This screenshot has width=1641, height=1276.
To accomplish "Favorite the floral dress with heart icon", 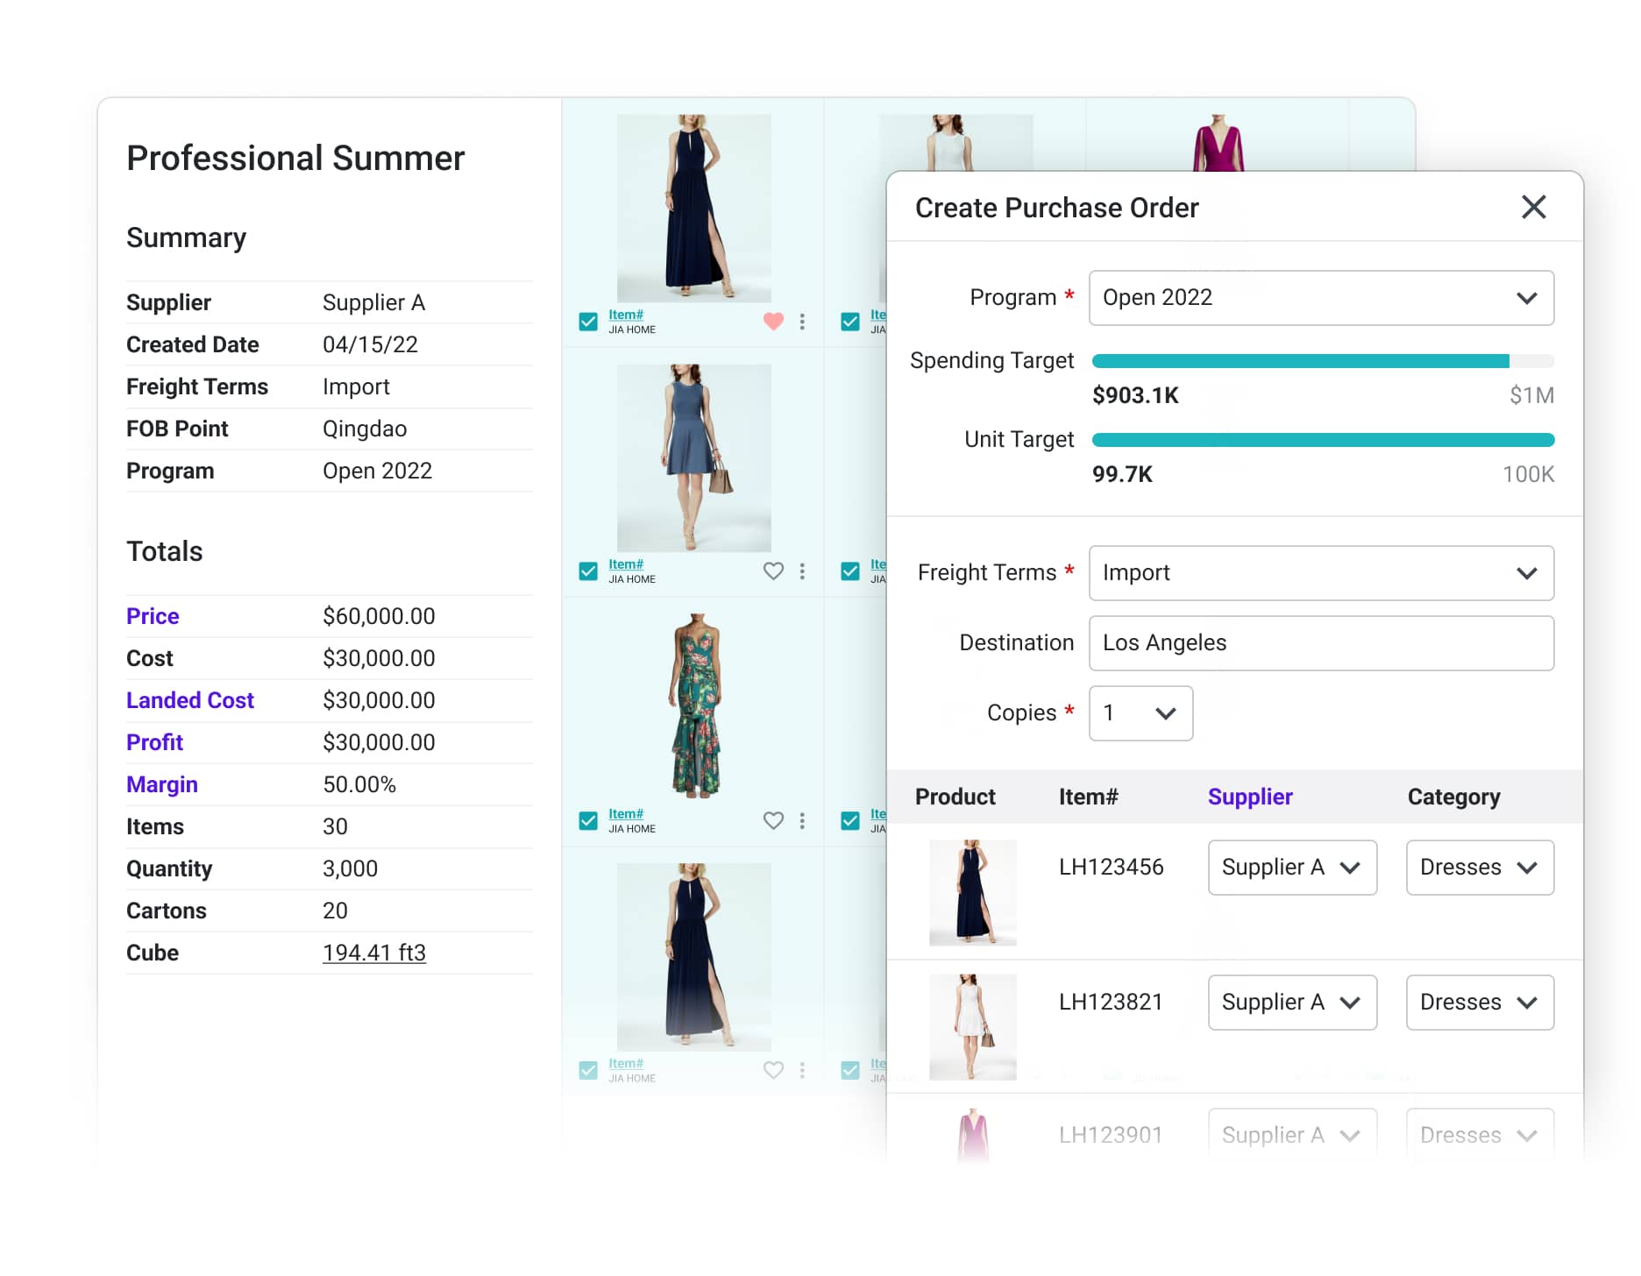I will 772,821.
